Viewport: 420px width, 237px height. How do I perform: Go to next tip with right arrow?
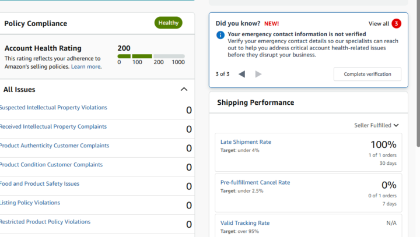(258, 74)
